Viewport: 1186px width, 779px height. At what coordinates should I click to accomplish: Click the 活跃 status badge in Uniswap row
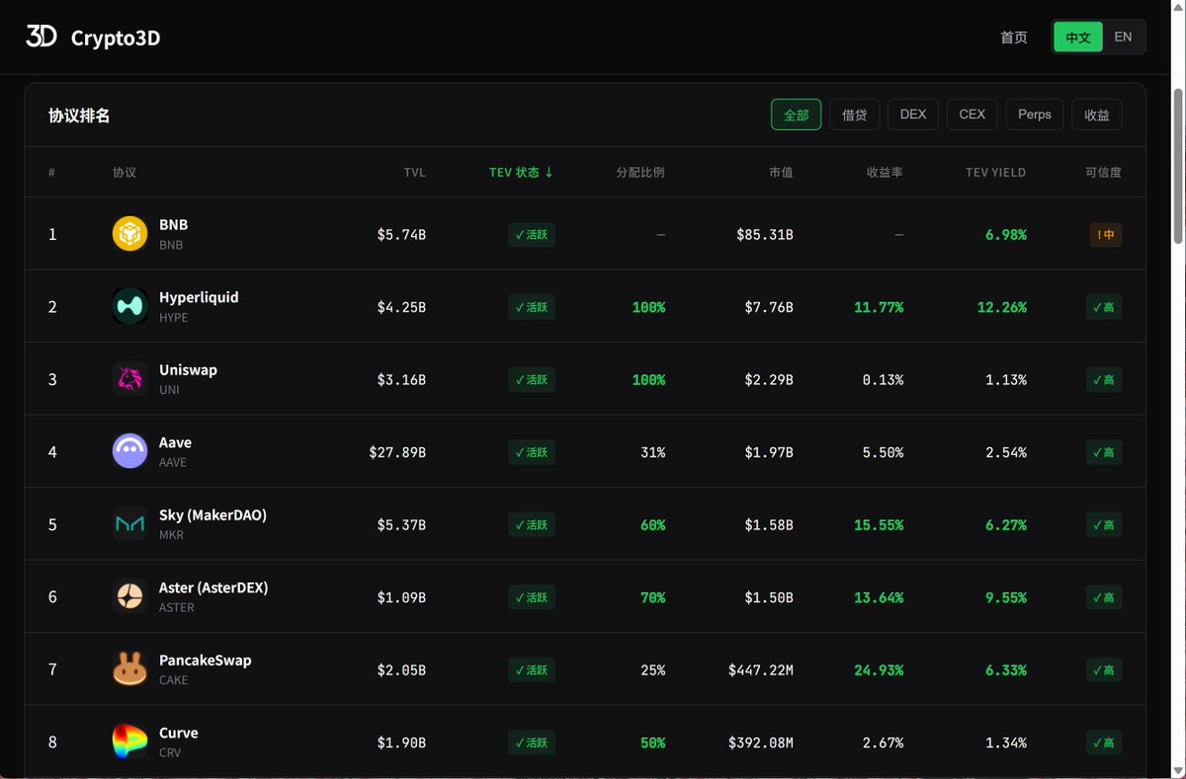click(532, 379)
